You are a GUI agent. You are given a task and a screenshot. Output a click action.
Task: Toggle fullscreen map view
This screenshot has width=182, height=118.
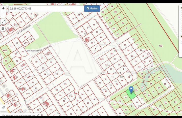(3, 21)
